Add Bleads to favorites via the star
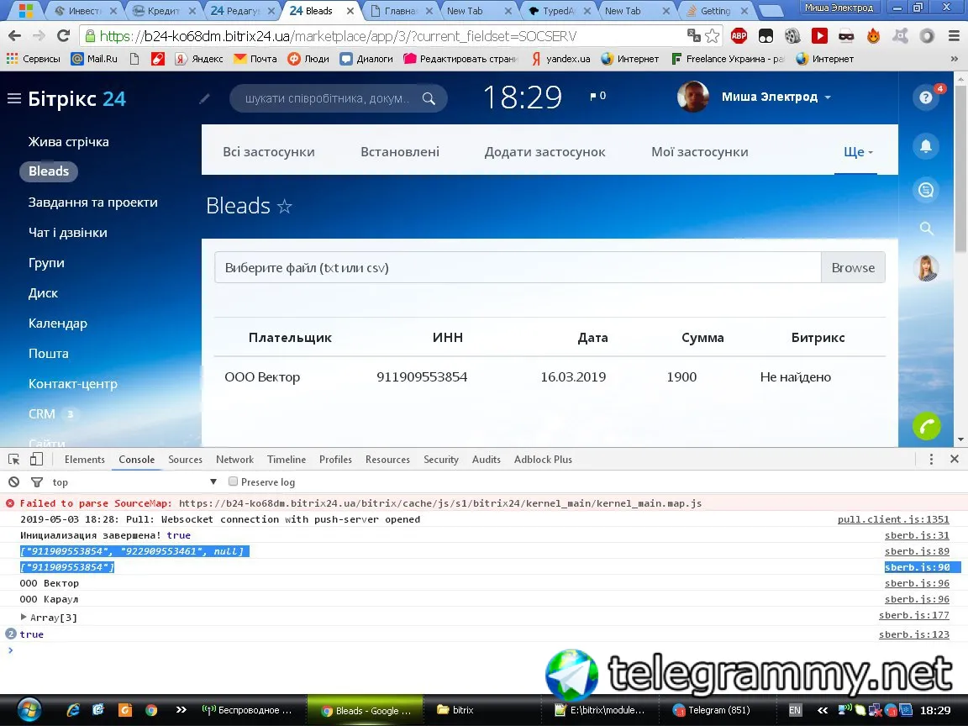The height and width of the screenshot is (726, 968). [284, 206]
